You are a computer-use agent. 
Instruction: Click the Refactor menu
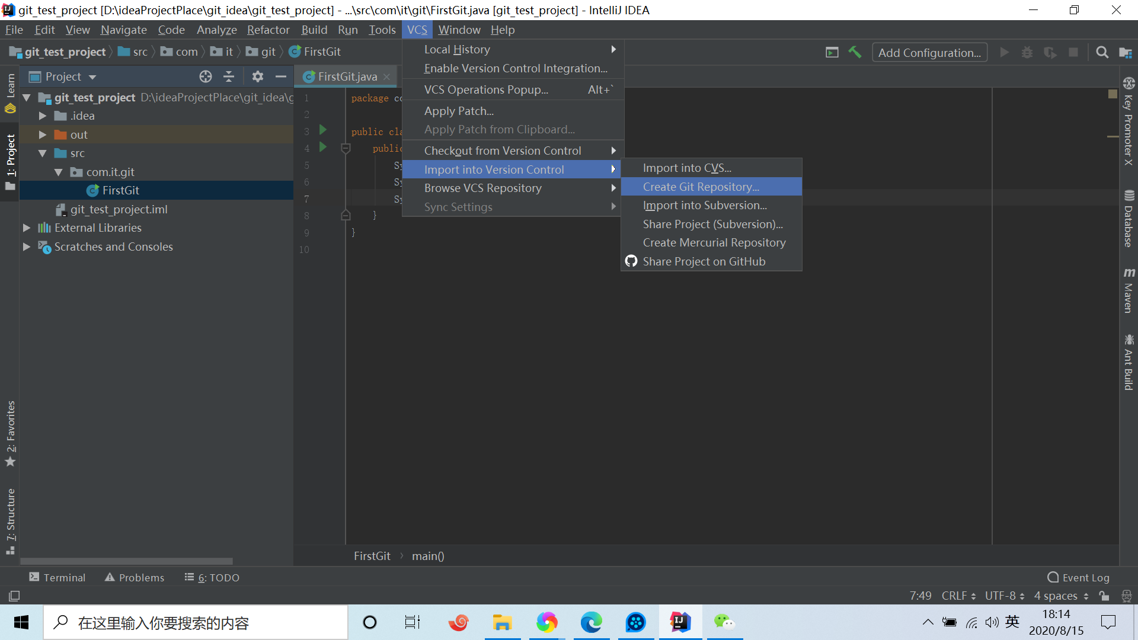(268, 30)
